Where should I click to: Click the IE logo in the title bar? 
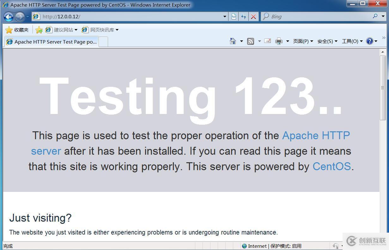[x=5, y=5]
